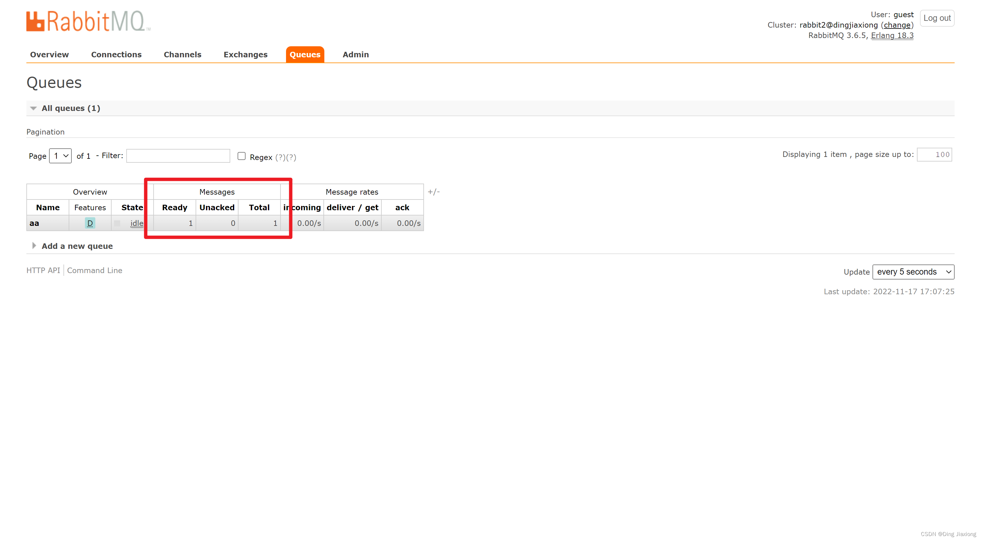981x540 pixels.
Task: Log out of the guest account
Action: [937, 18]
